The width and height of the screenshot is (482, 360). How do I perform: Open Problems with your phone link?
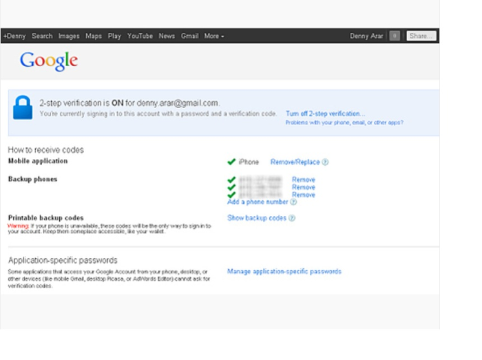[x=344, y=123]
